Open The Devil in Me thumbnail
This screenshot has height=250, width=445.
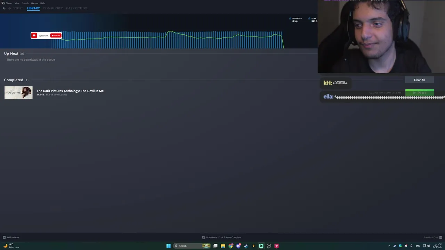(x=18, y=93)
